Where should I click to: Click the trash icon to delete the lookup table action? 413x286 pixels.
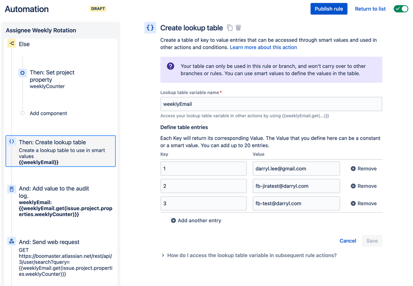(238, 28)
